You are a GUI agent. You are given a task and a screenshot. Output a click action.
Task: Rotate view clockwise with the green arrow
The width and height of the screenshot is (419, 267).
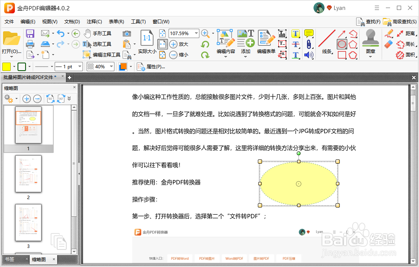pos(205,55)
